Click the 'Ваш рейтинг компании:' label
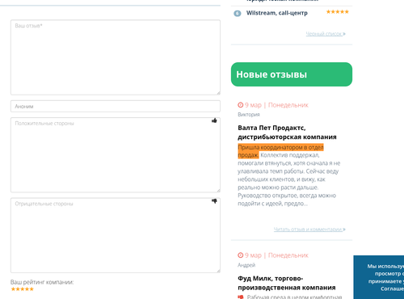404x299 pixels. click(42, 282)
